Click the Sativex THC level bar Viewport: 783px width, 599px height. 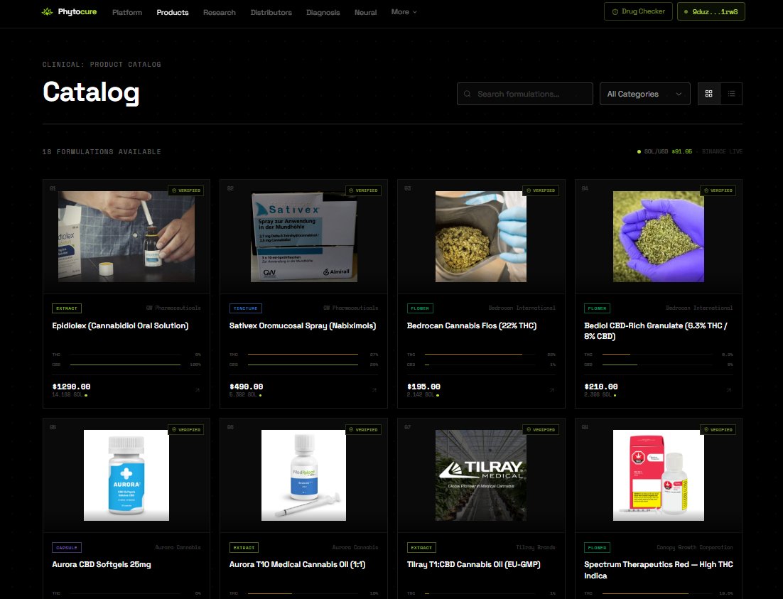click(303, 354)
